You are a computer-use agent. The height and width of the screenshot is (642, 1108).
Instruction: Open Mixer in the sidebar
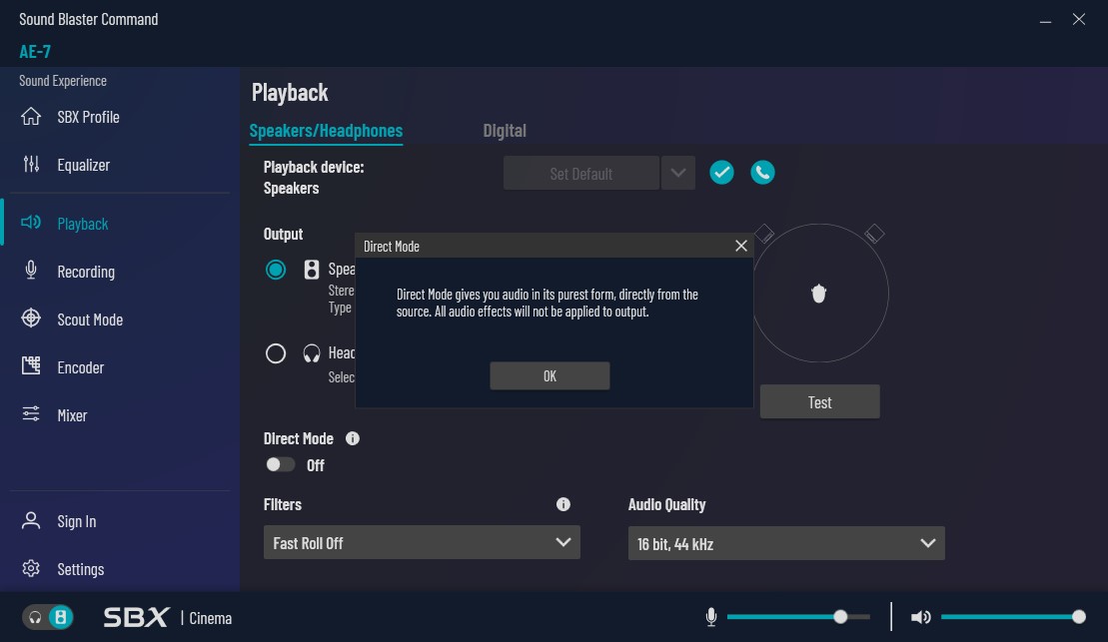tap(72, 415)
